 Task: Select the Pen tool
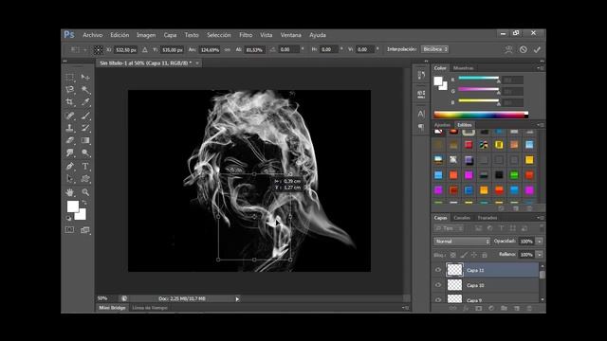click(x=69, y=167)
